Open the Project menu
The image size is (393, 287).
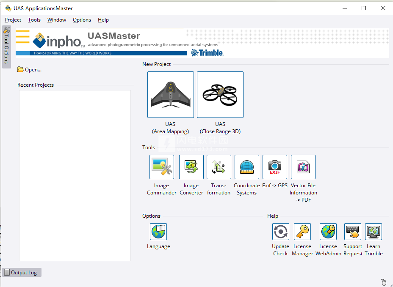click(x=13, y=20)
